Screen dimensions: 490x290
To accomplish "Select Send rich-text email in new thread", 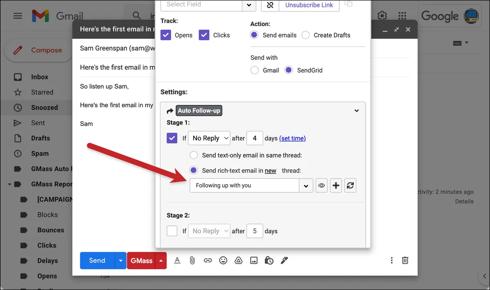I will [194, 170].
